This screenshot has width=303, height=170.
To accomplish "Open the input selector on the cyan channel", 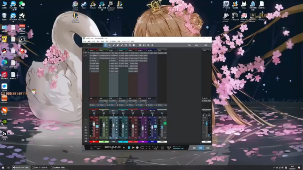I will tap(123, 111).
